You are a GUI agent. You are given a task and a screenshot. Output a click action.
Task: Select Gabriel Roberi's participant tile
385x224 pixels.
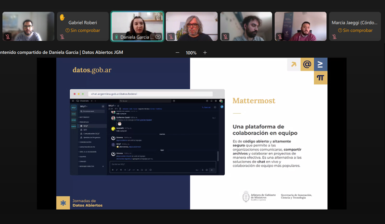[83, 26]
